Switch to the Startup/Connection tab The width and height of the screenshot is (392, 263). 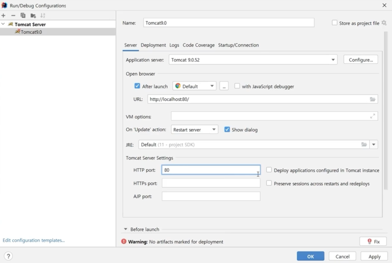click(x=239, y=45)
